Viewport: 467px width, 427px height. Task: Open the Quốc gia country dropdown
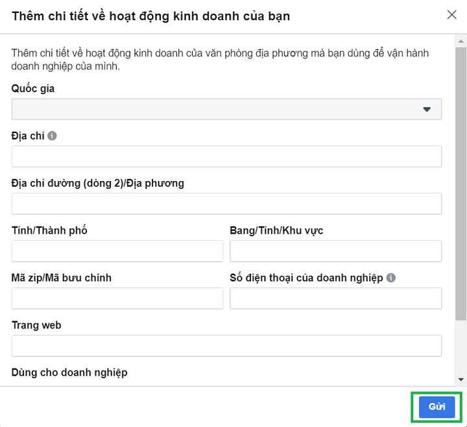(226, 109)
